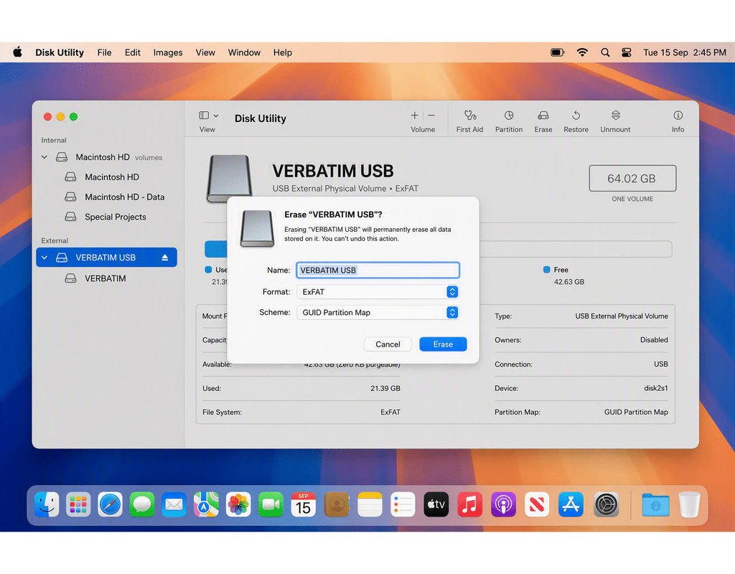Viewport: 735px width, 574px height.
Task: Open the Apple menu
Action: click(x=17, y=52)
